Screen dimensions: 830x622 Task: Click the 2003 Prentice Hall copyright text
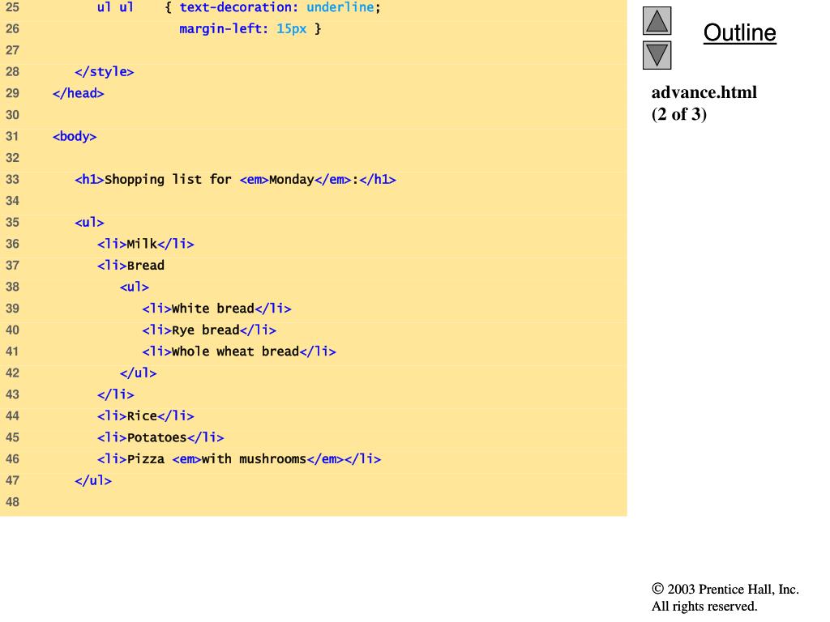click(725, 590)
